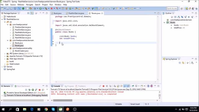Open Chrome from the taskbar
Viewport: 199px width, 112px height.
click(46, 109)
